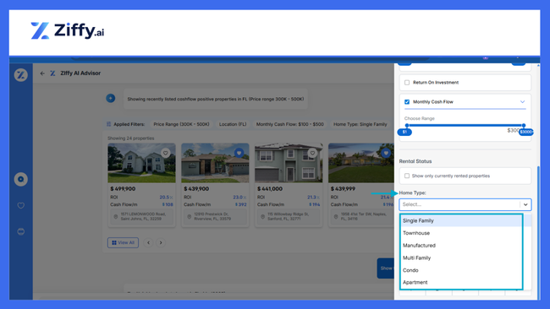Click location pin for Riverview address
Viewport: 550px width, 309px height.
tap(189, 217)
